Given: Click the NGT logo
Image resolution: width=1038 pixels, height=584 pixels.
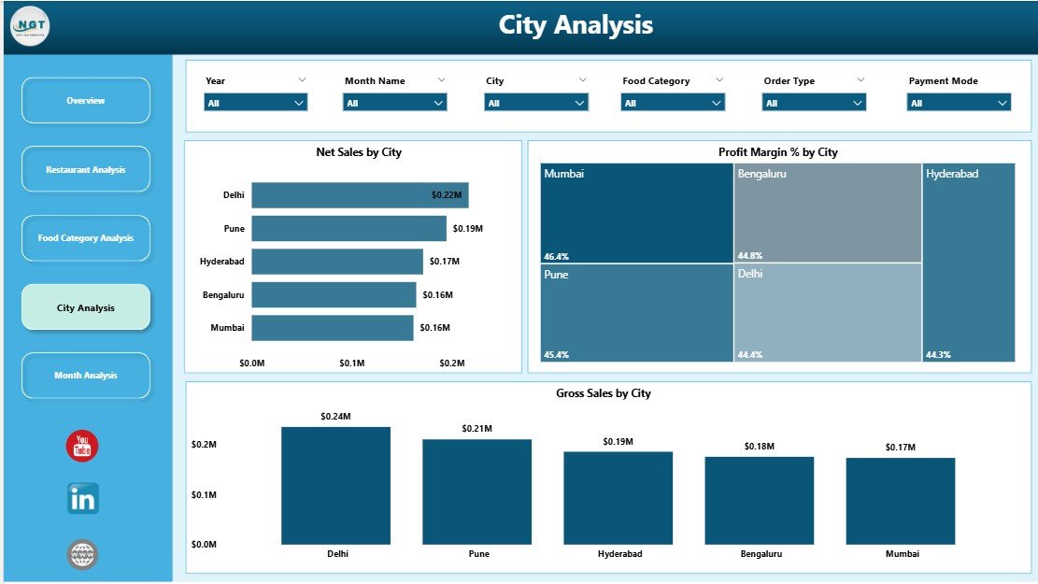Looking at the screenshot, I should [x=29, y=25].
